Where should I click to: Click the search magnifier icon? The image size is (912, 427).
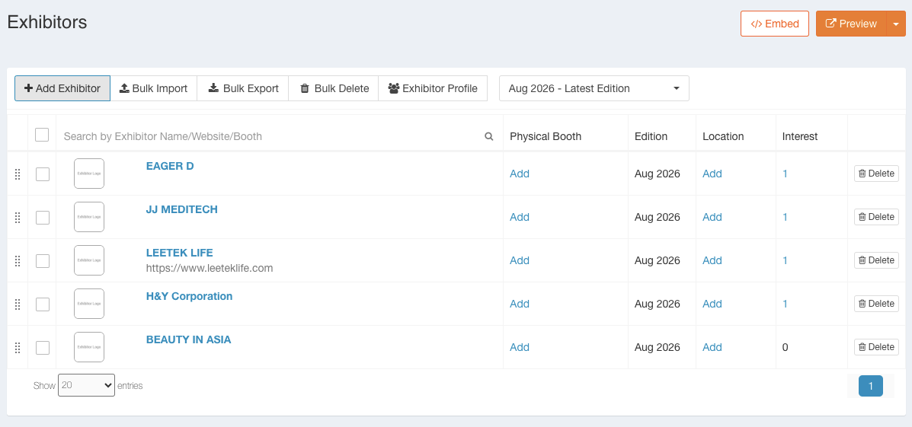pos(489,136)
